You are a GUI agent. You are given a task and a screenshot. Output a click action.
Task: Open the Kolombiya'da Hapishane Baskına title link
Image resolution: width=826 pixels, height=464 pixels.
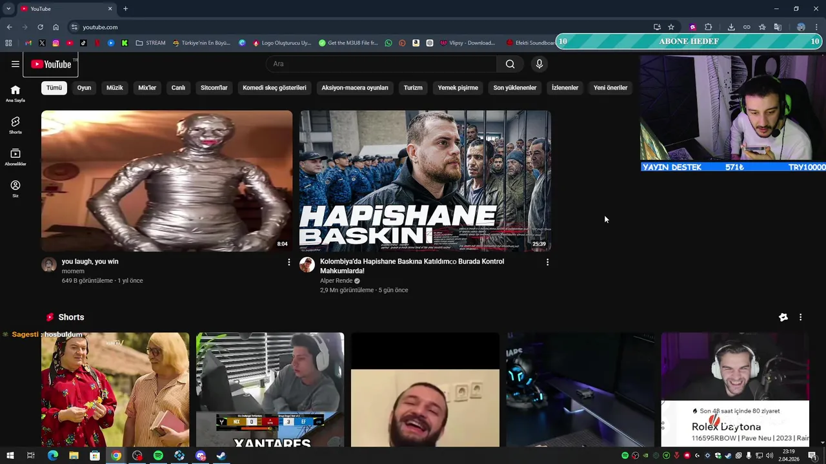coord(412,266)
